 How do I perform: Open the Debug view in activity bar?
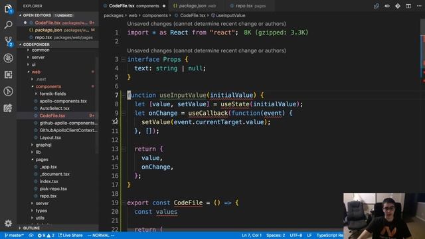tap(8, 58)
